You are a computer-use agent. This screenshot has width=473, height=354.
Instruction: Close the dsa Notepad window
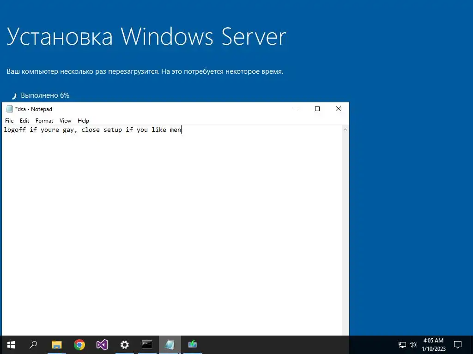pos(339,109)
